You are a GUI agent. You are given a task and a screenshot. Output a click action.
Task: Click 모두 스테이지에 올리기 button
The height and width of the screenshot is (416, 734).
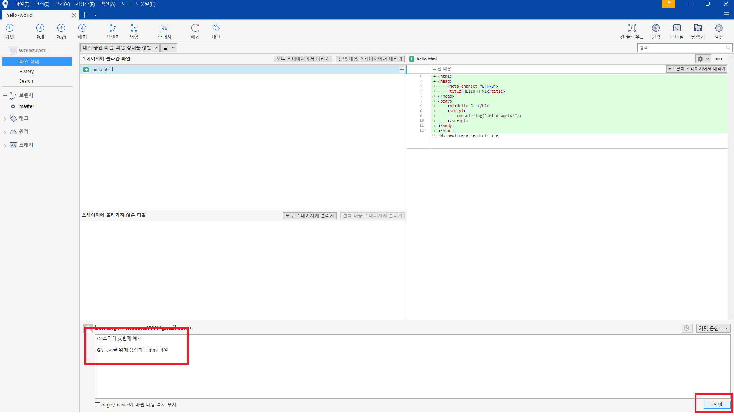pos(310,215)
